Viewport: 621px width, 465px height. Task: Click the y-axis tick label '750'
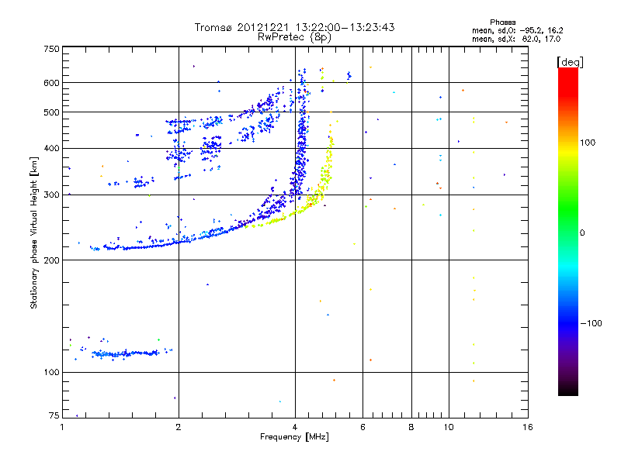(51, 49)
